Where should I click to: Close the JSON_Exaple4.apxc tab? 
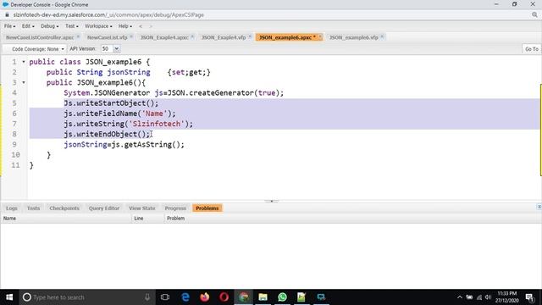192,36
